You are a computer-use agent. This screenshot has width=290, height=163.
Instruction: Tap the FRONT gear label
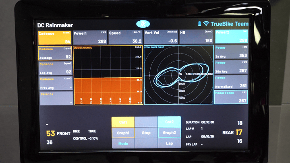click(64, 134)
